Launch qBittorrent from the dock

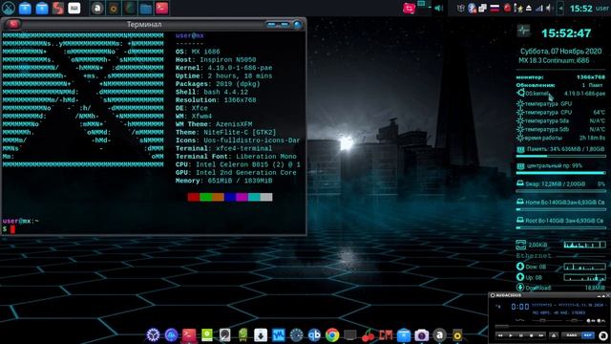click(314, 334)
